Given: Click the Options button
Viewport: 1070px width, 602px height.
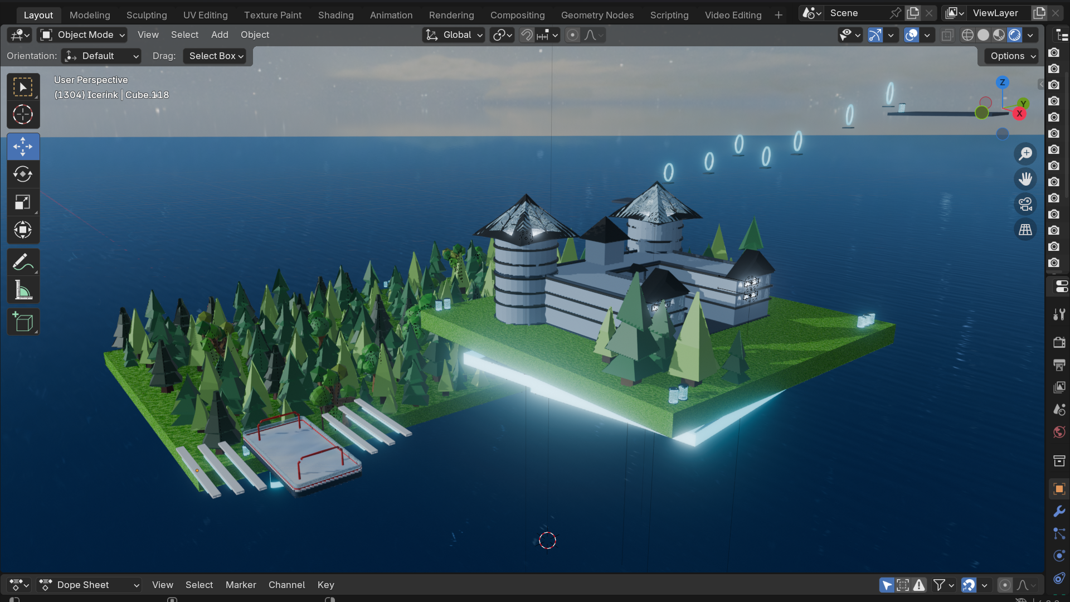Looking at the screenshot, I should 1012,56.
